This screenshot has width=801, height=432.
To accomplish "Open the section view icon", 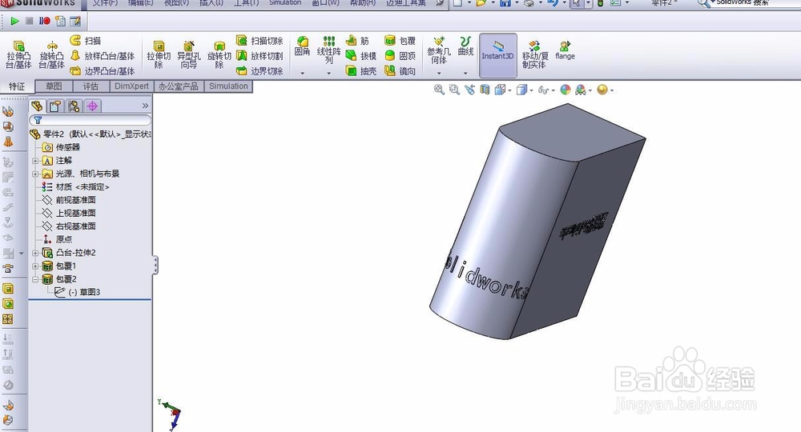I will [x=485, y=90].
